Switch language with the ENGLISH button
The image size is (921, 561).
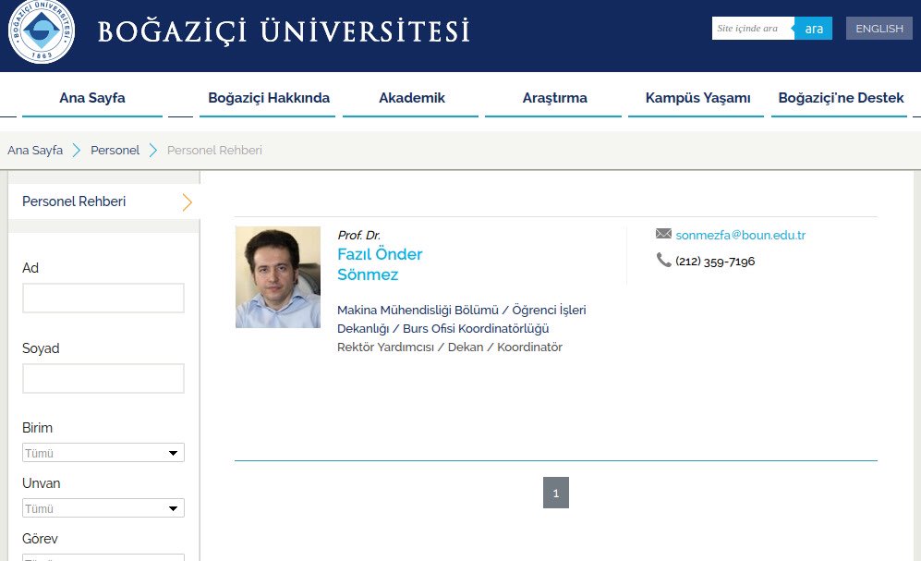tap(879, 29)
